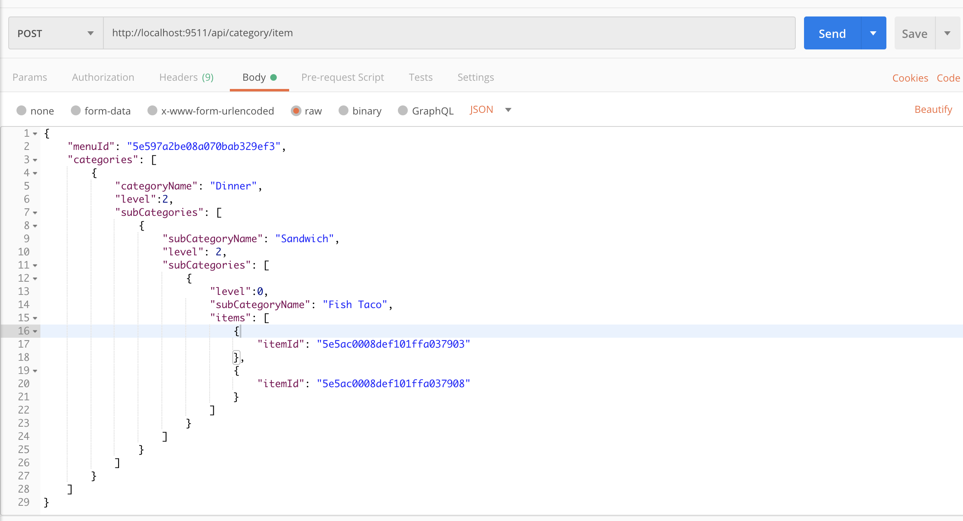Click the request URL input field
Image resolution: width=963 pixels, height=521 pixels.
(x=449, y=33)
